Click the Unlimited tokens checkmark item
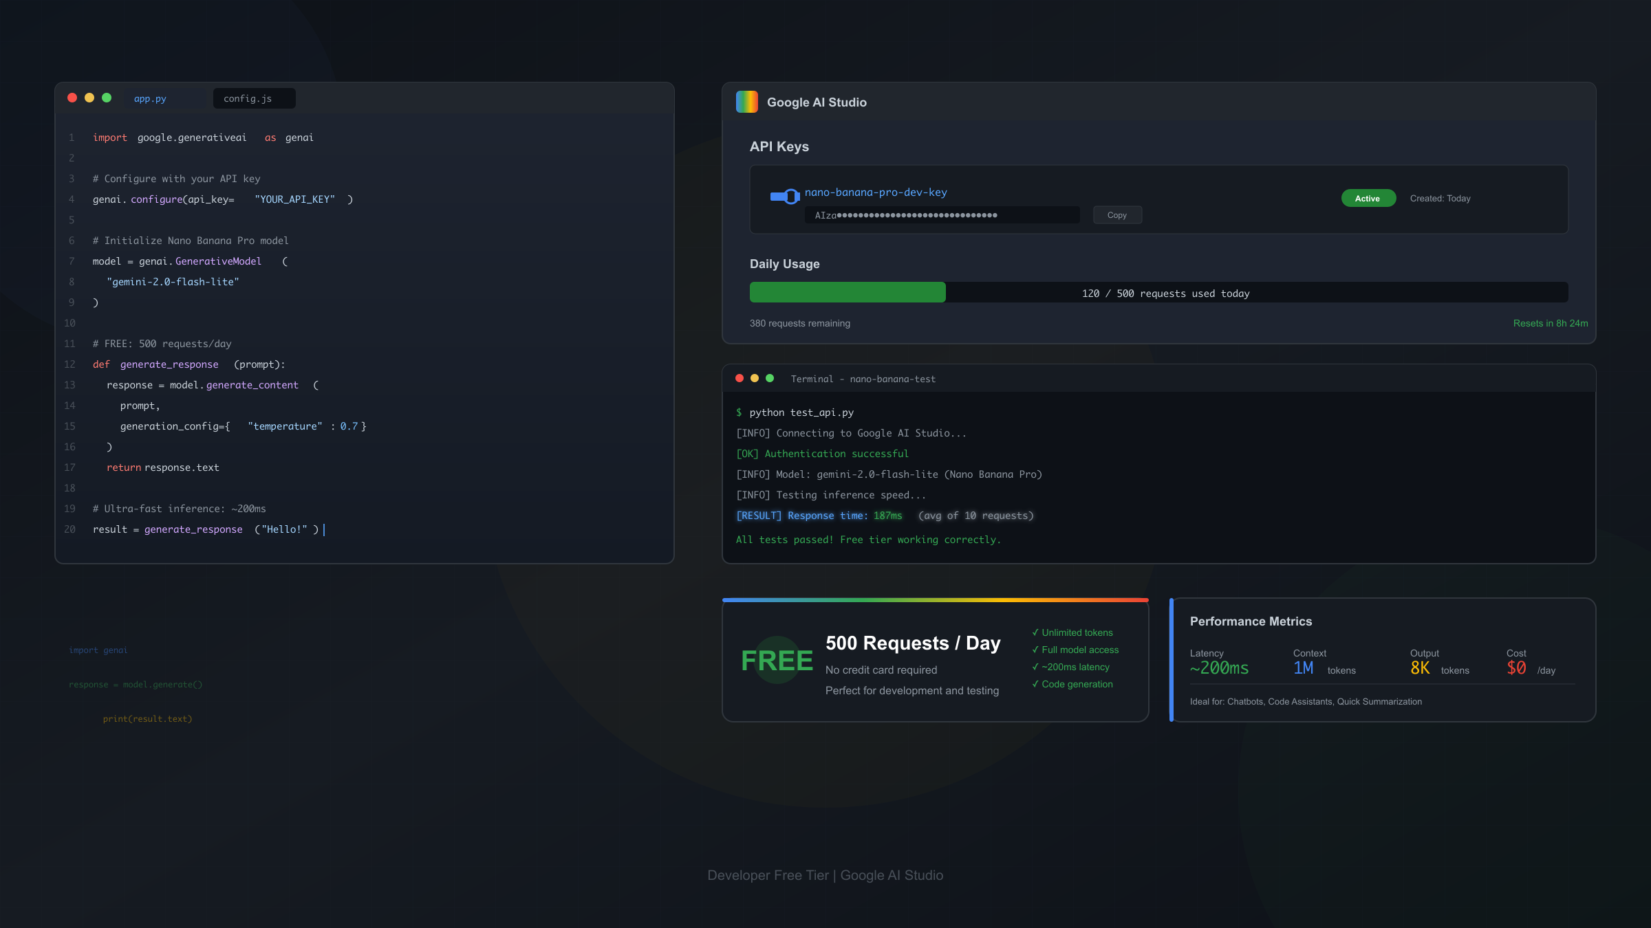The image size is (1651, 928). pyautogui.click(x=1072, y=632)
